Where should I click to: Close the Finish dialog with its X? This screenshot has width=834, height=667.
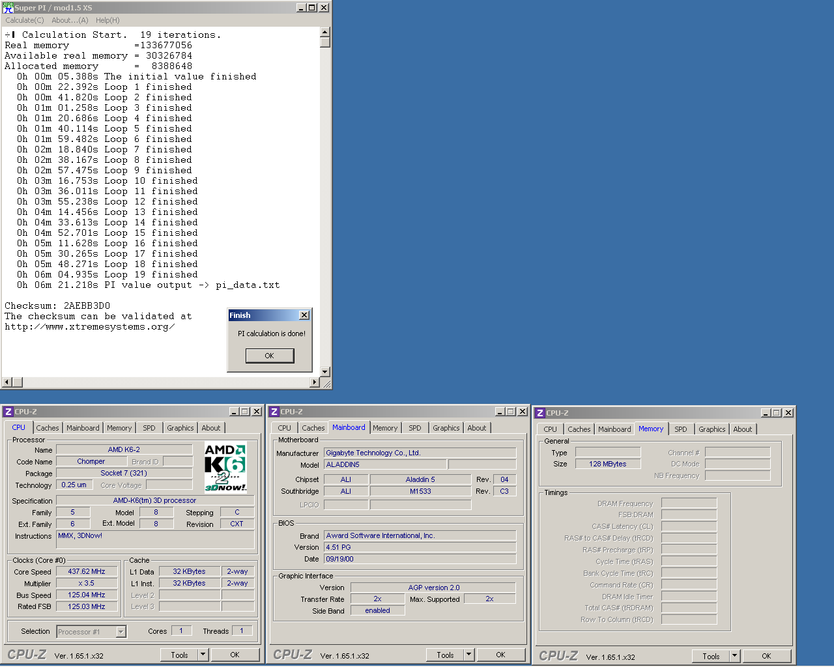[304, 315]
